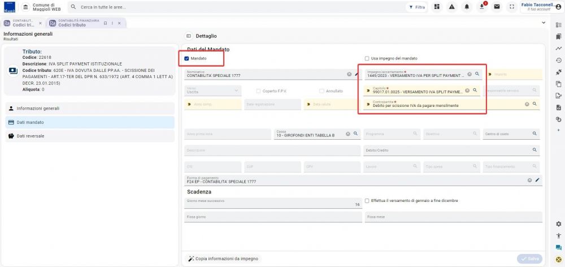Search the Centro di costo field
Viewport: 565px width, 267px height.
coord(511,134)
